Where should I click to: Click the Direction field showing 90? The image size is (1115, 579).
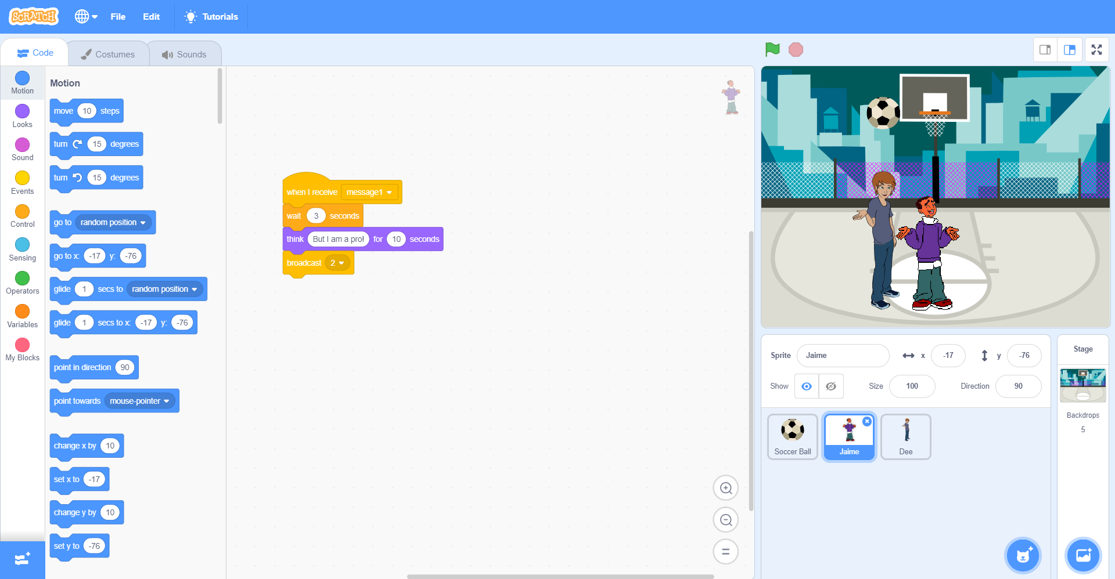tap(1018, 386)
